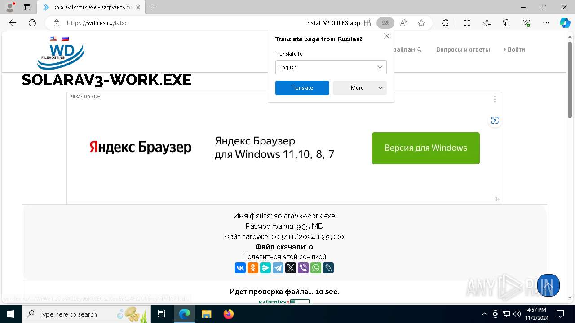Share link via LiveJournal pencil icon

click(328, 268)
